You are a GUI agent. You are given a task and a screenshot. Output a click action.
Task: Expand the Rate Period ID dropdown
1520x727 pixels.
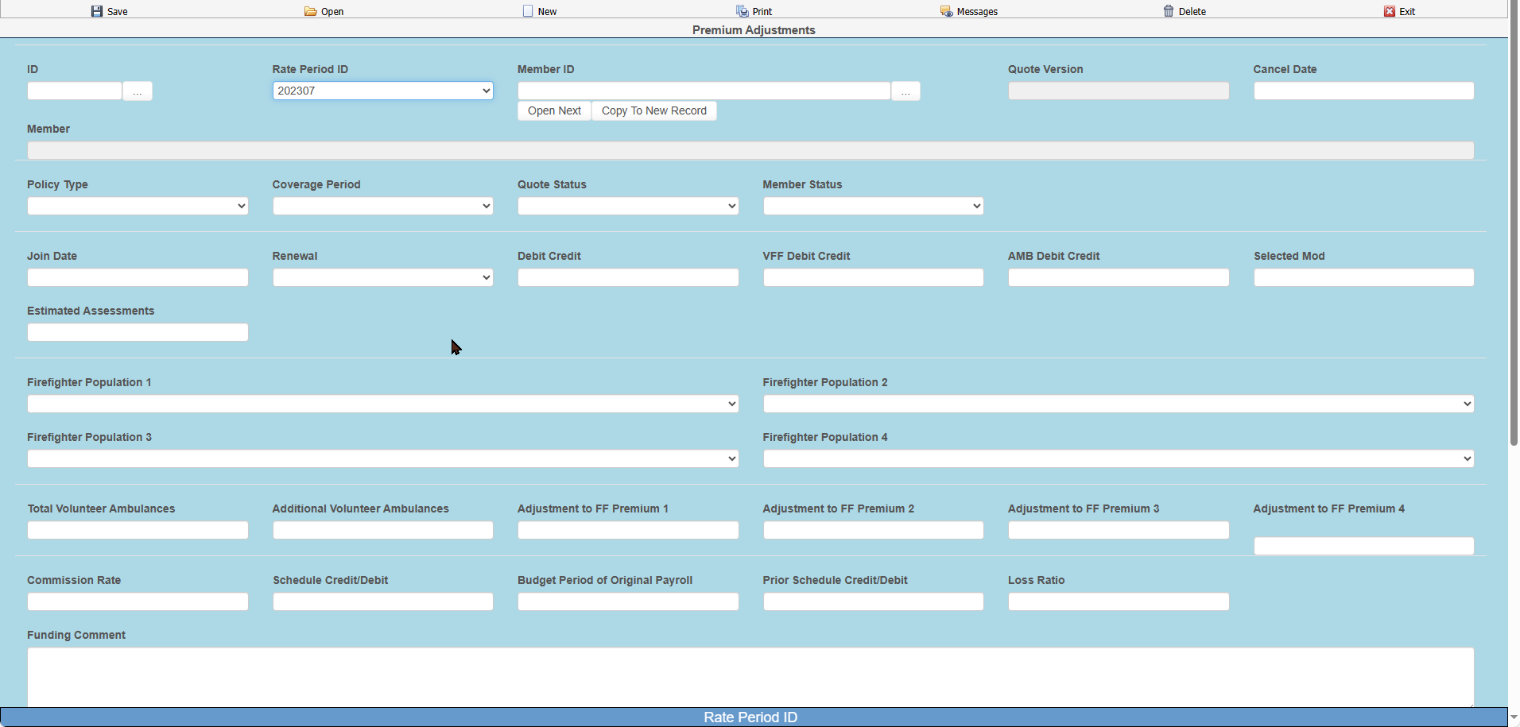[382, 91]
